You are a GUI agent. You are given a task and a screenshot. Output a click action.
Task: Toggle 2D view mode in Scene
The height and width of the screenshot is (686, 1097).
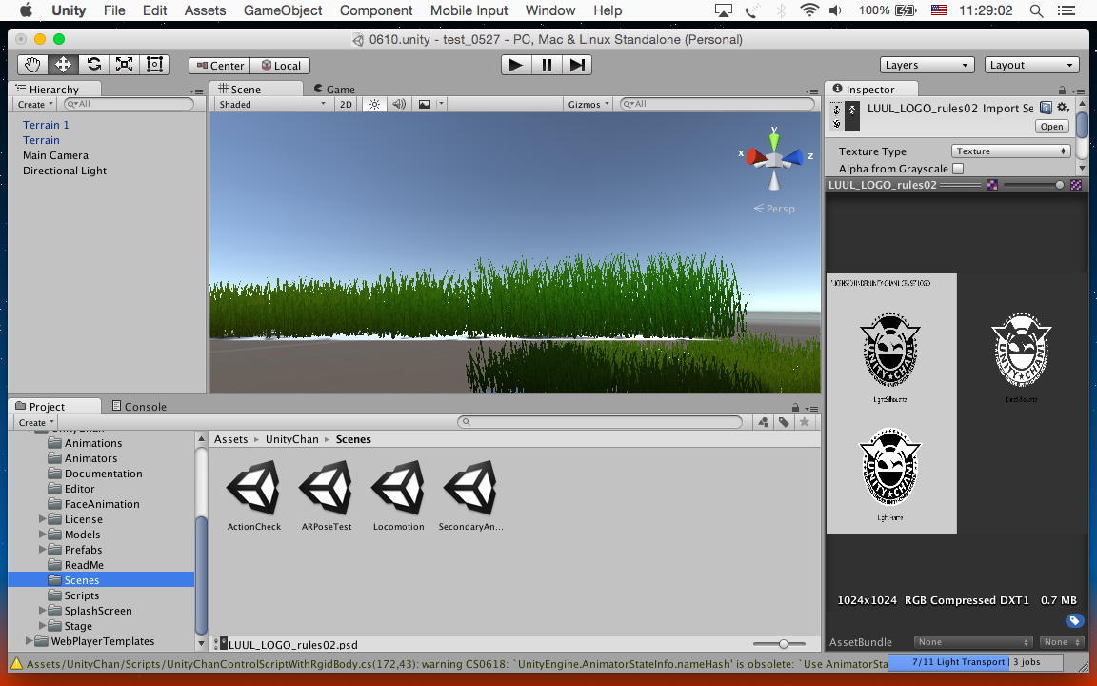[346, 104]
